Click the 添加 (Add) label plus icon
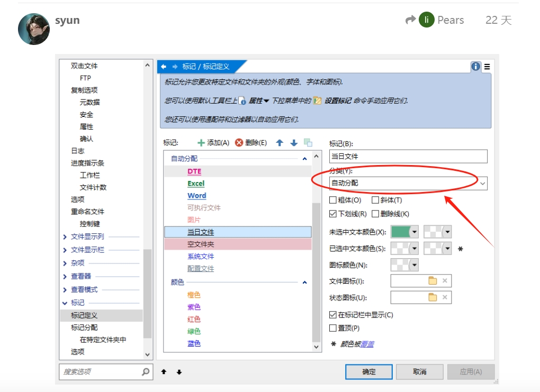 pyautogui.click(x=201, y=143)
